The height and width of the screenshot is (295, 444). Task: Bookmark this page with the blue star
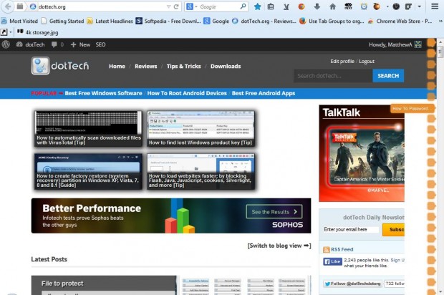point(257,6)
